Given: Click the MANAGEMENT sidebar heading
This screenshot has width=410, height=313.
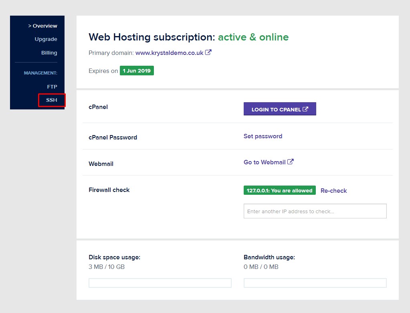Looking at the screenshot, I should 40,73.
